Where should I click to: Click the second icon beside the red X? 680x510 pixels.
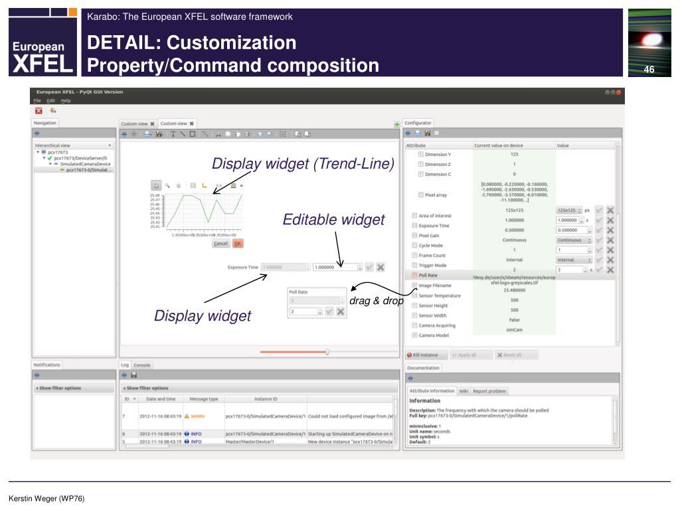point(53,111)
